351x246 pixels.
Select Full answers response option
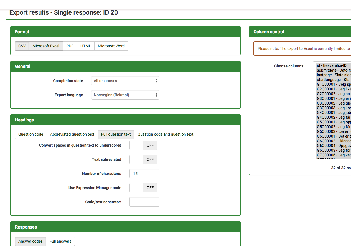click(60, 241)
